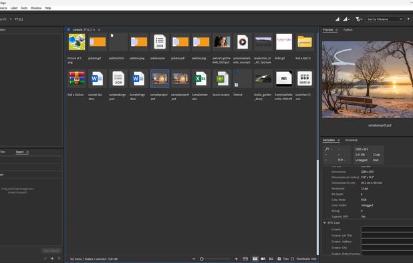413x263 pixels.
Task: Select the production_id mp4 video thumbnail
Action: tap(263, 42)
